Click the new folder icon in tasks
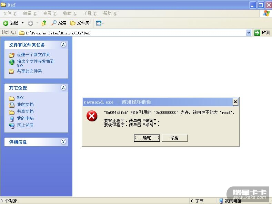 click(x=12, y=55)
